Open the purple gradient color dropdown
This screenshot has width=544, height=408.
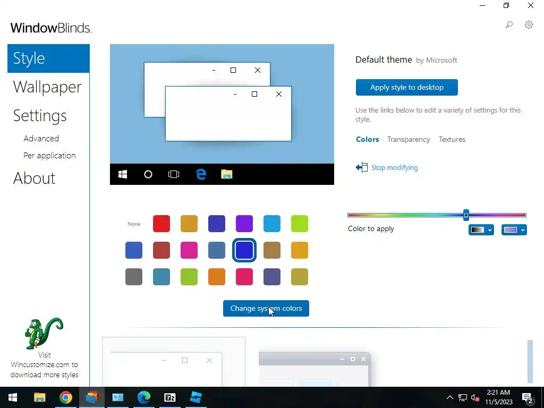[514, 229]
